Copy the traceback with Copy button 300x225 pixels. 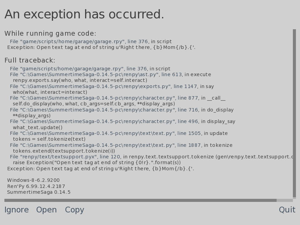click(x=75, y=210)
